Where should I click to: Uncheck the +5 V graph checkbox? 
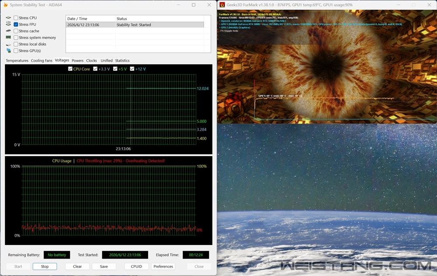coord(115,69)
